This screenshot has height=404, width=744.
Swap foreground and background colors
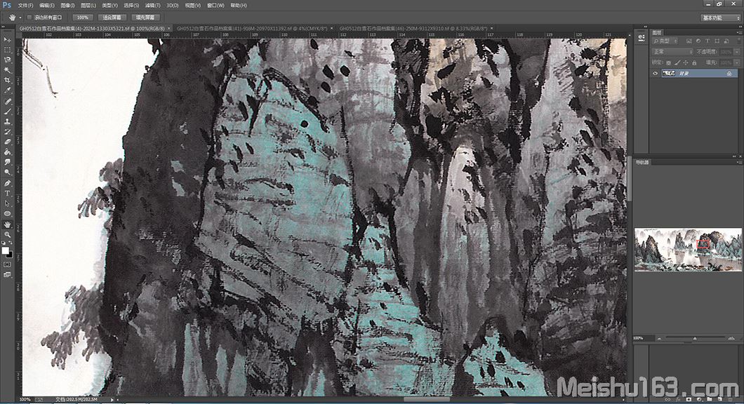tap(11, 243)
